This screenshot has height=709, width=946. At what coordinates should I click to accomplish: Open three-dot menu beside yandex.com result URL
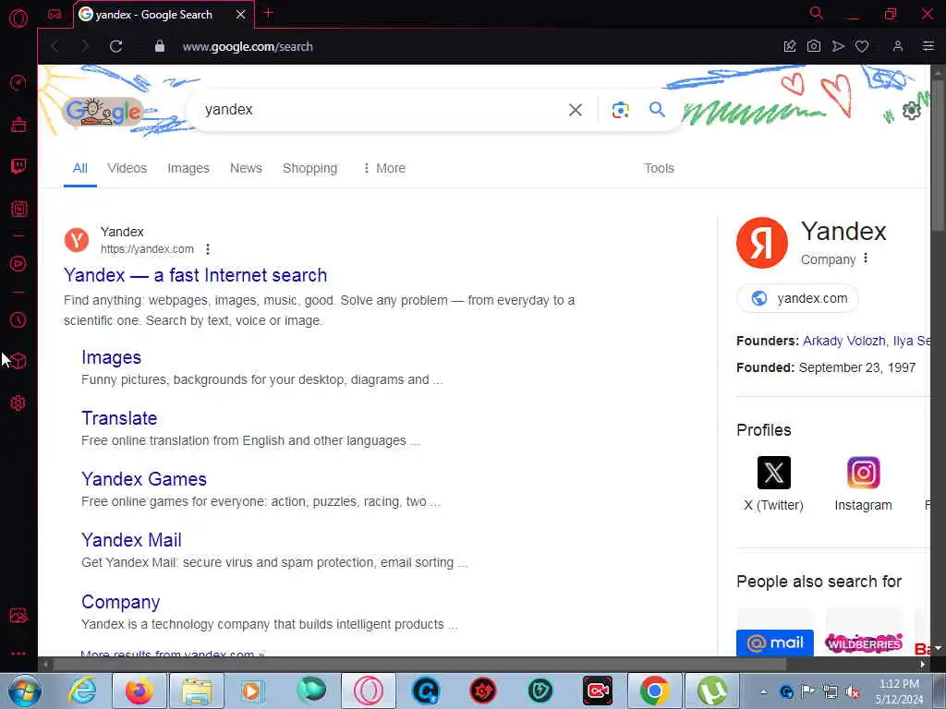click(208, 249)
